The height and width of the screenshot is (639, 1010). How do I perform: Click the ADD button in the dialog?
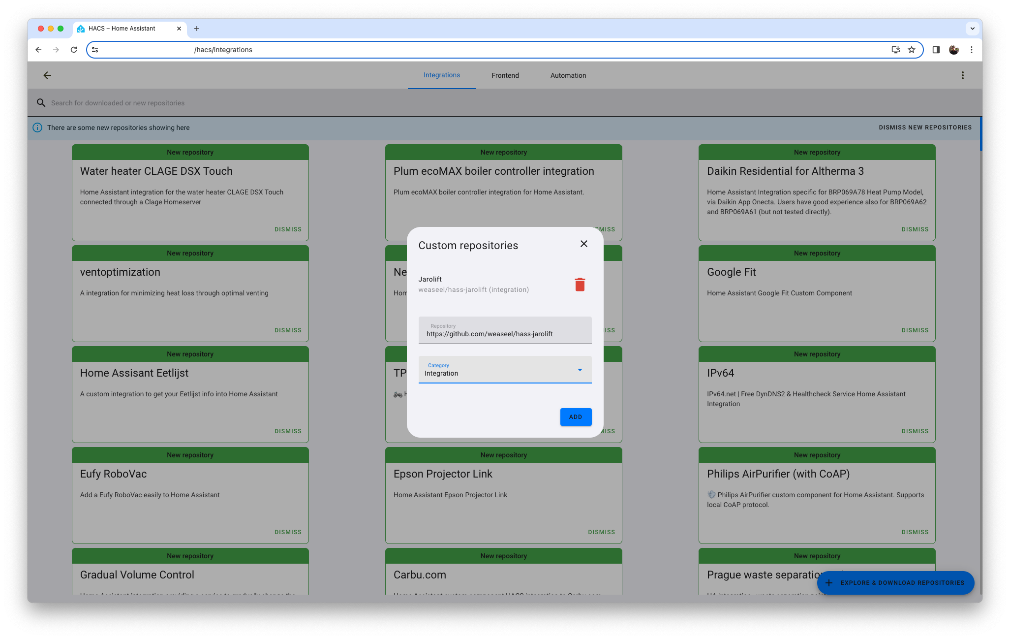pyautogui.click(x=576, y=417)
